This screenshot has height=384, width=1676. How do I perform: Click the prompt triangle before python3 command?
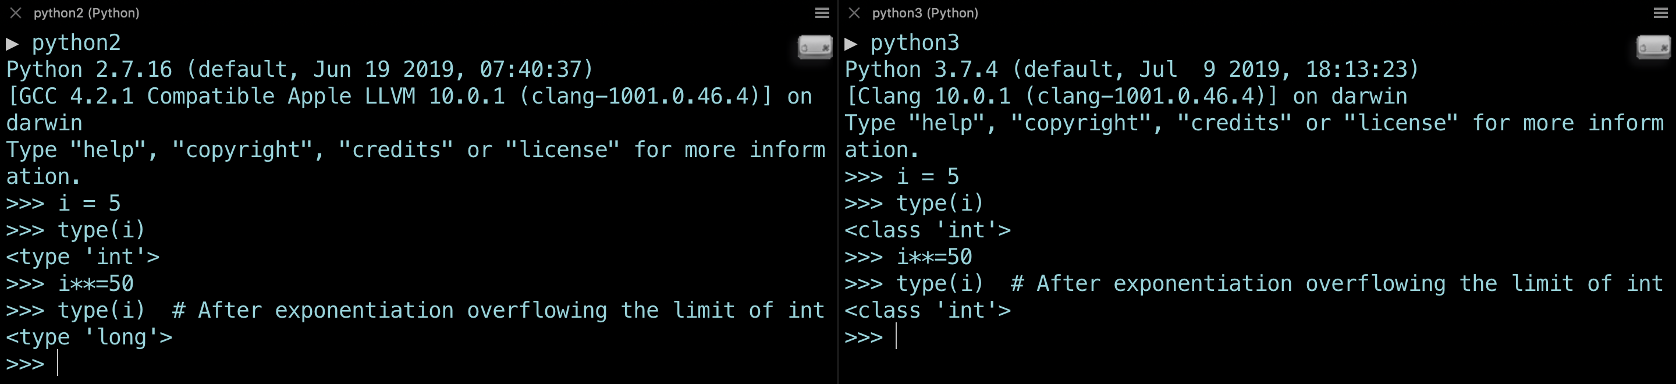click(850, 44)
